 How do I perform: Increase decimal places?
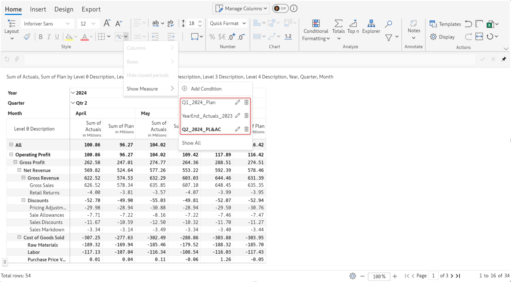[232, 37]
